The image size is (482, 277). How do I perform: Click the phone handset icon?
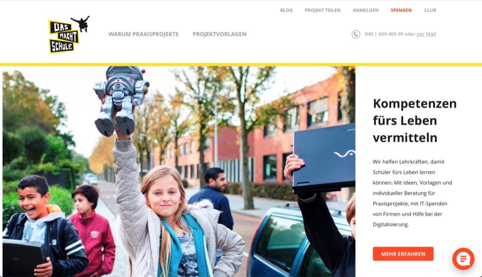(356, 34)
